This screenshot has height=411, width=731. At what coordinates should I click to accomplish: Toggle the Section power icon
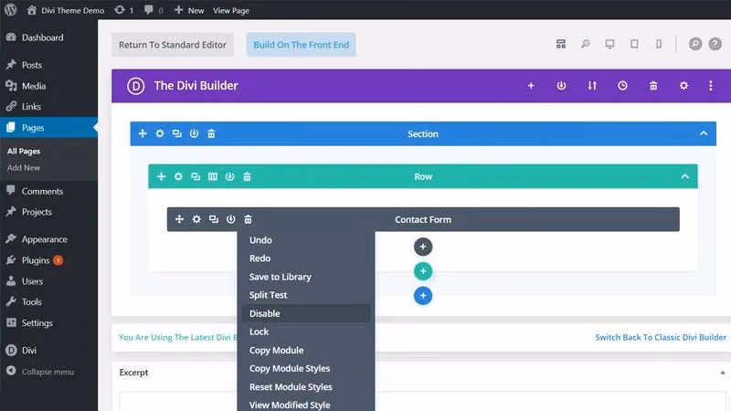pos(194,133)
